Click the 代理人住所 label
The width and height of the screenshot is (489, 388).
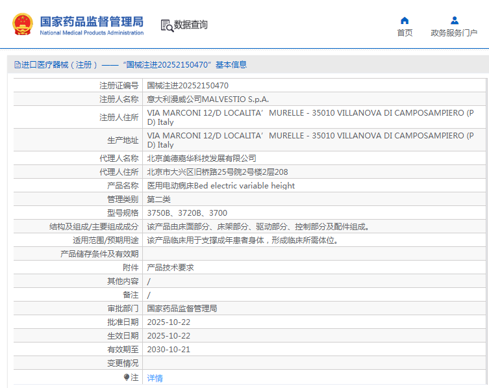[119, 172]
